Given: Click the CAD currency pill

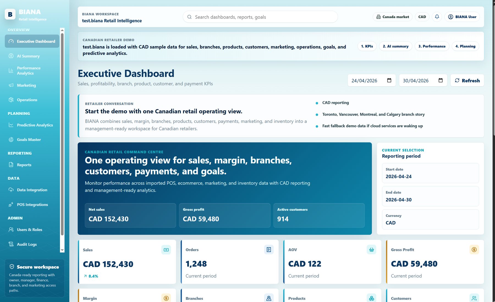Looking at the screenshot, I should (x=422, y=17).
